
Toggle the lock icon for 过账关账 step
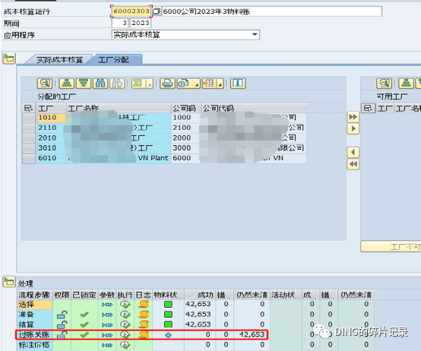[62, 334]
